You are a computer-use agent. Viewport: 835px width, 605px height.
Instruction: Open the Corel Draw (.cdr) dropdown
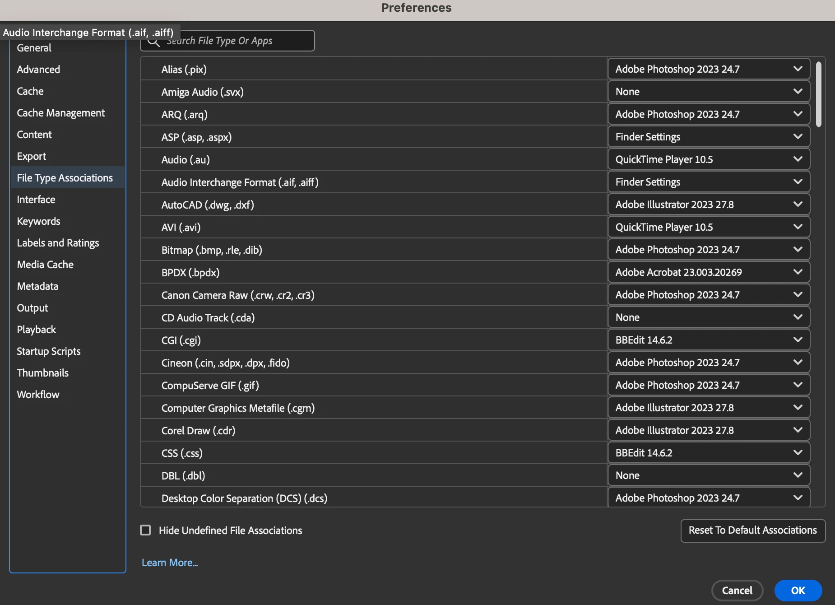coord(709,430)
